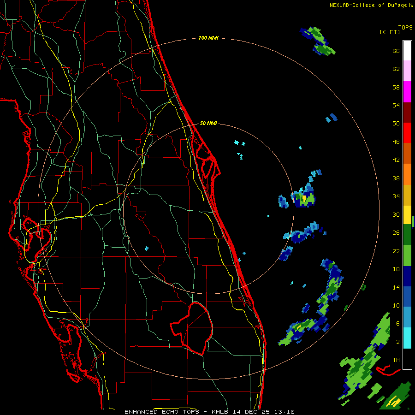Select the navy blue legend swatch

407,276
